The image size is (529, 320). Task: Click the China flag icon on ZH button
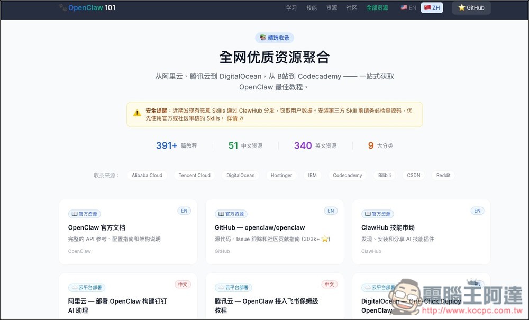[x=427, y=7]
